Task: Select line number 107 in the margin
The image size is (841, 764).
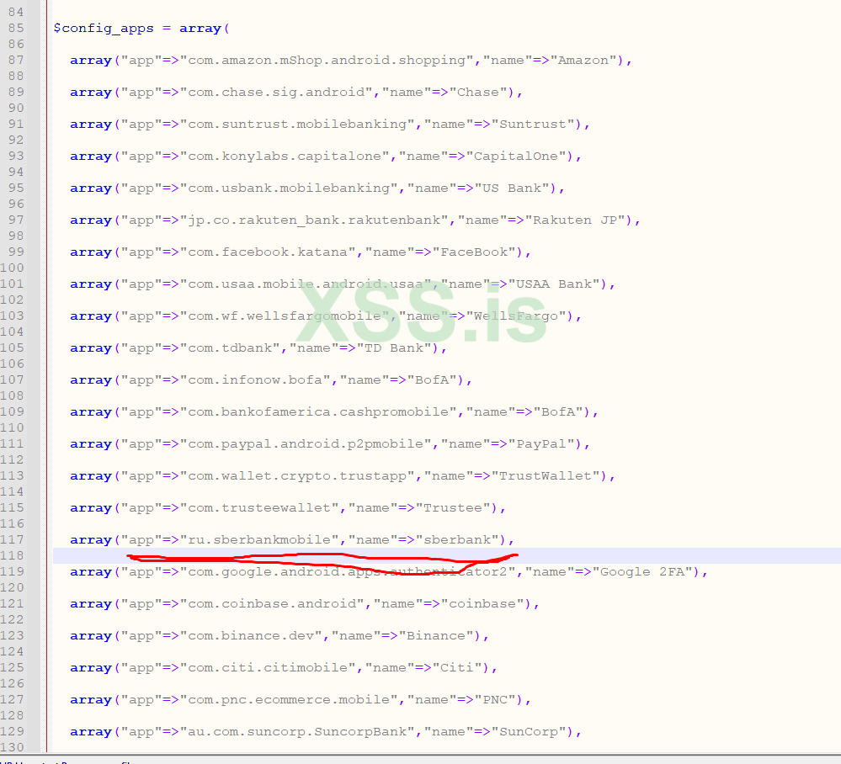Action: [x=13, y=379]
